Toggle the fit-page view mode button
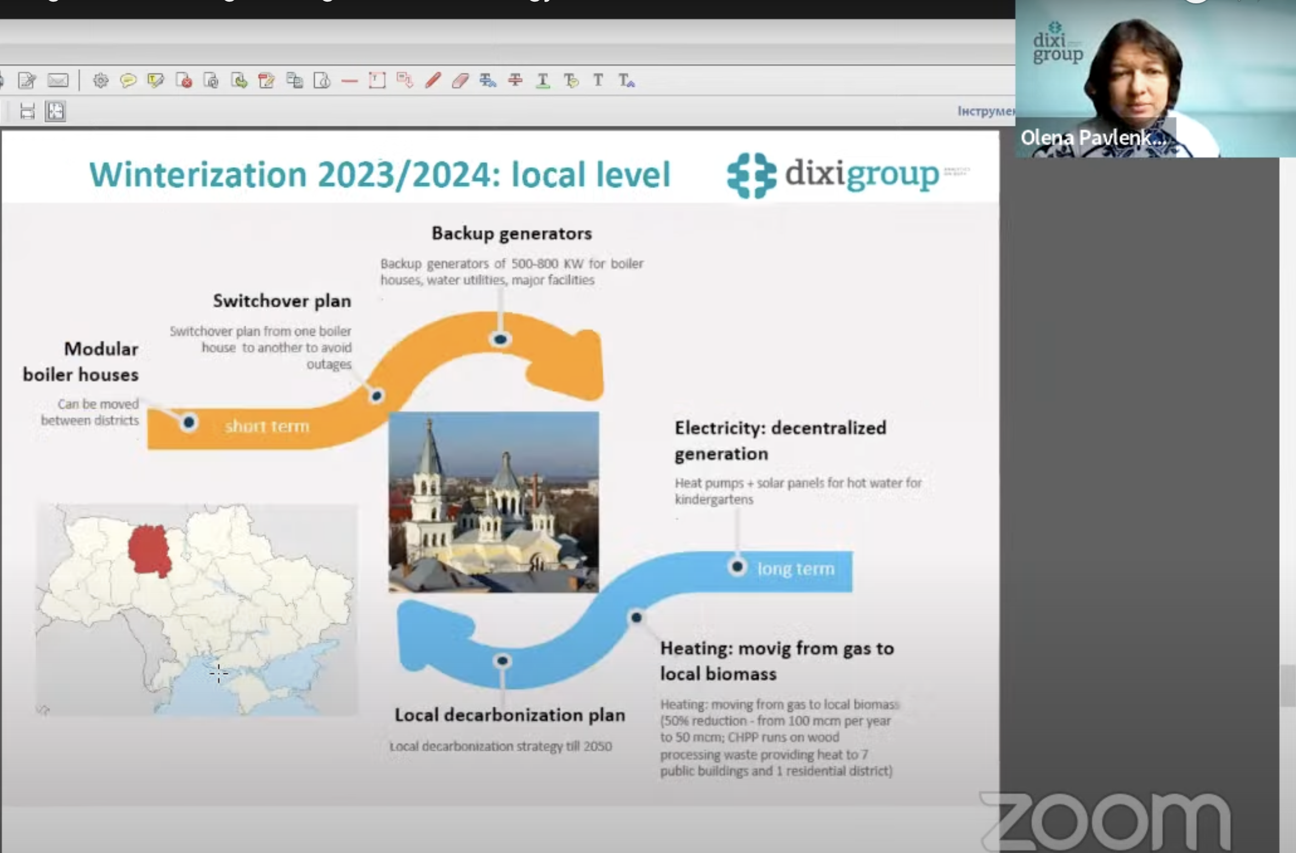This screenshot has height=853, width=1296. pyautogui.click(x=55, y=111)
